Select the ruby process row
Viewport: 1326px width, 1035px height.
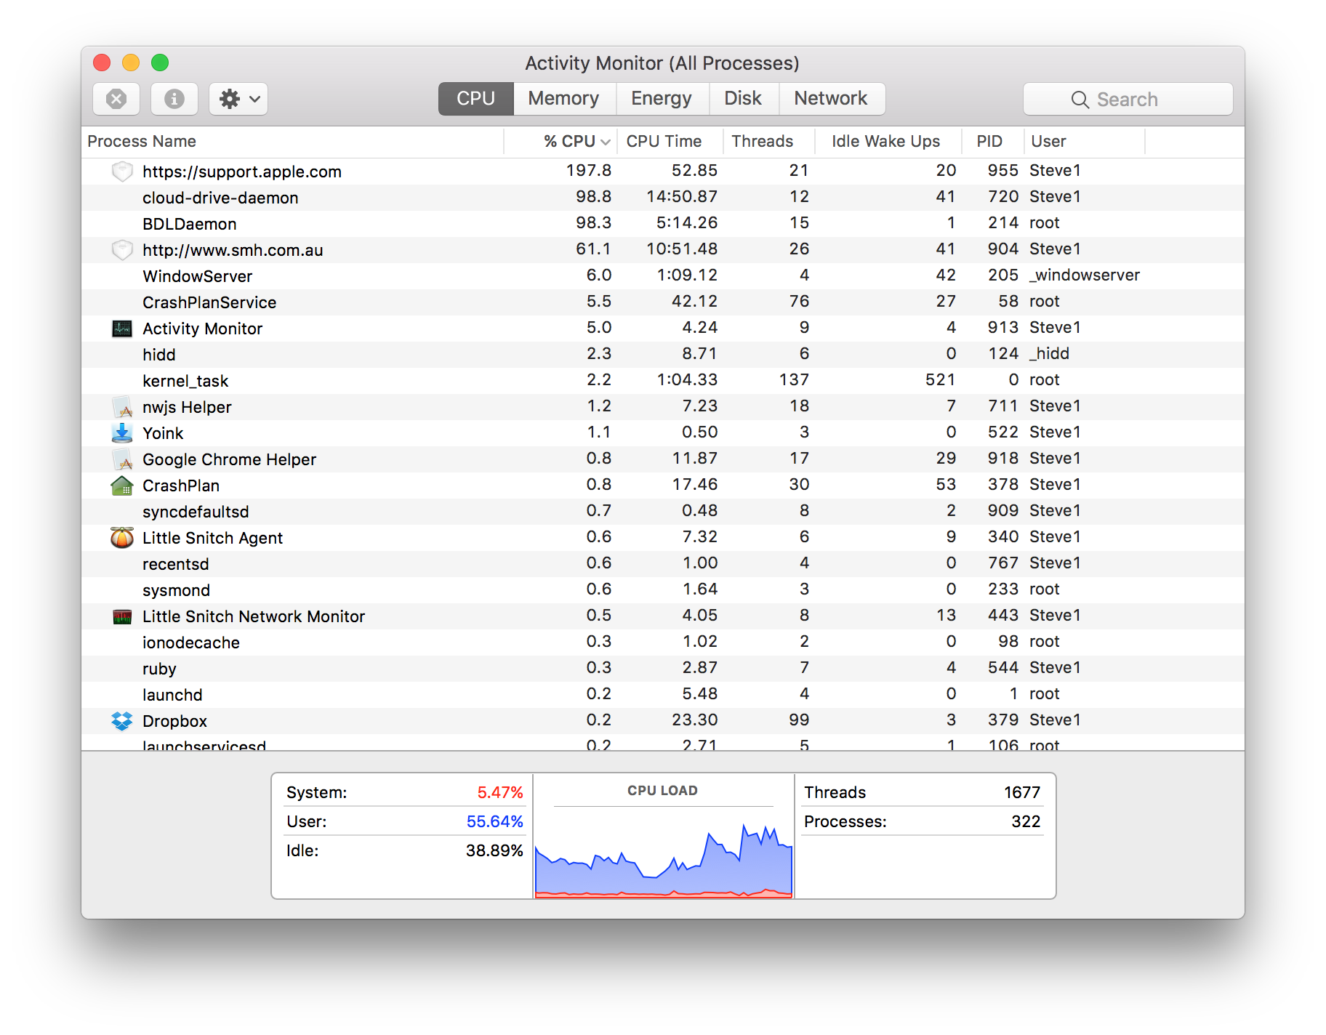click(x=663, y=669)
